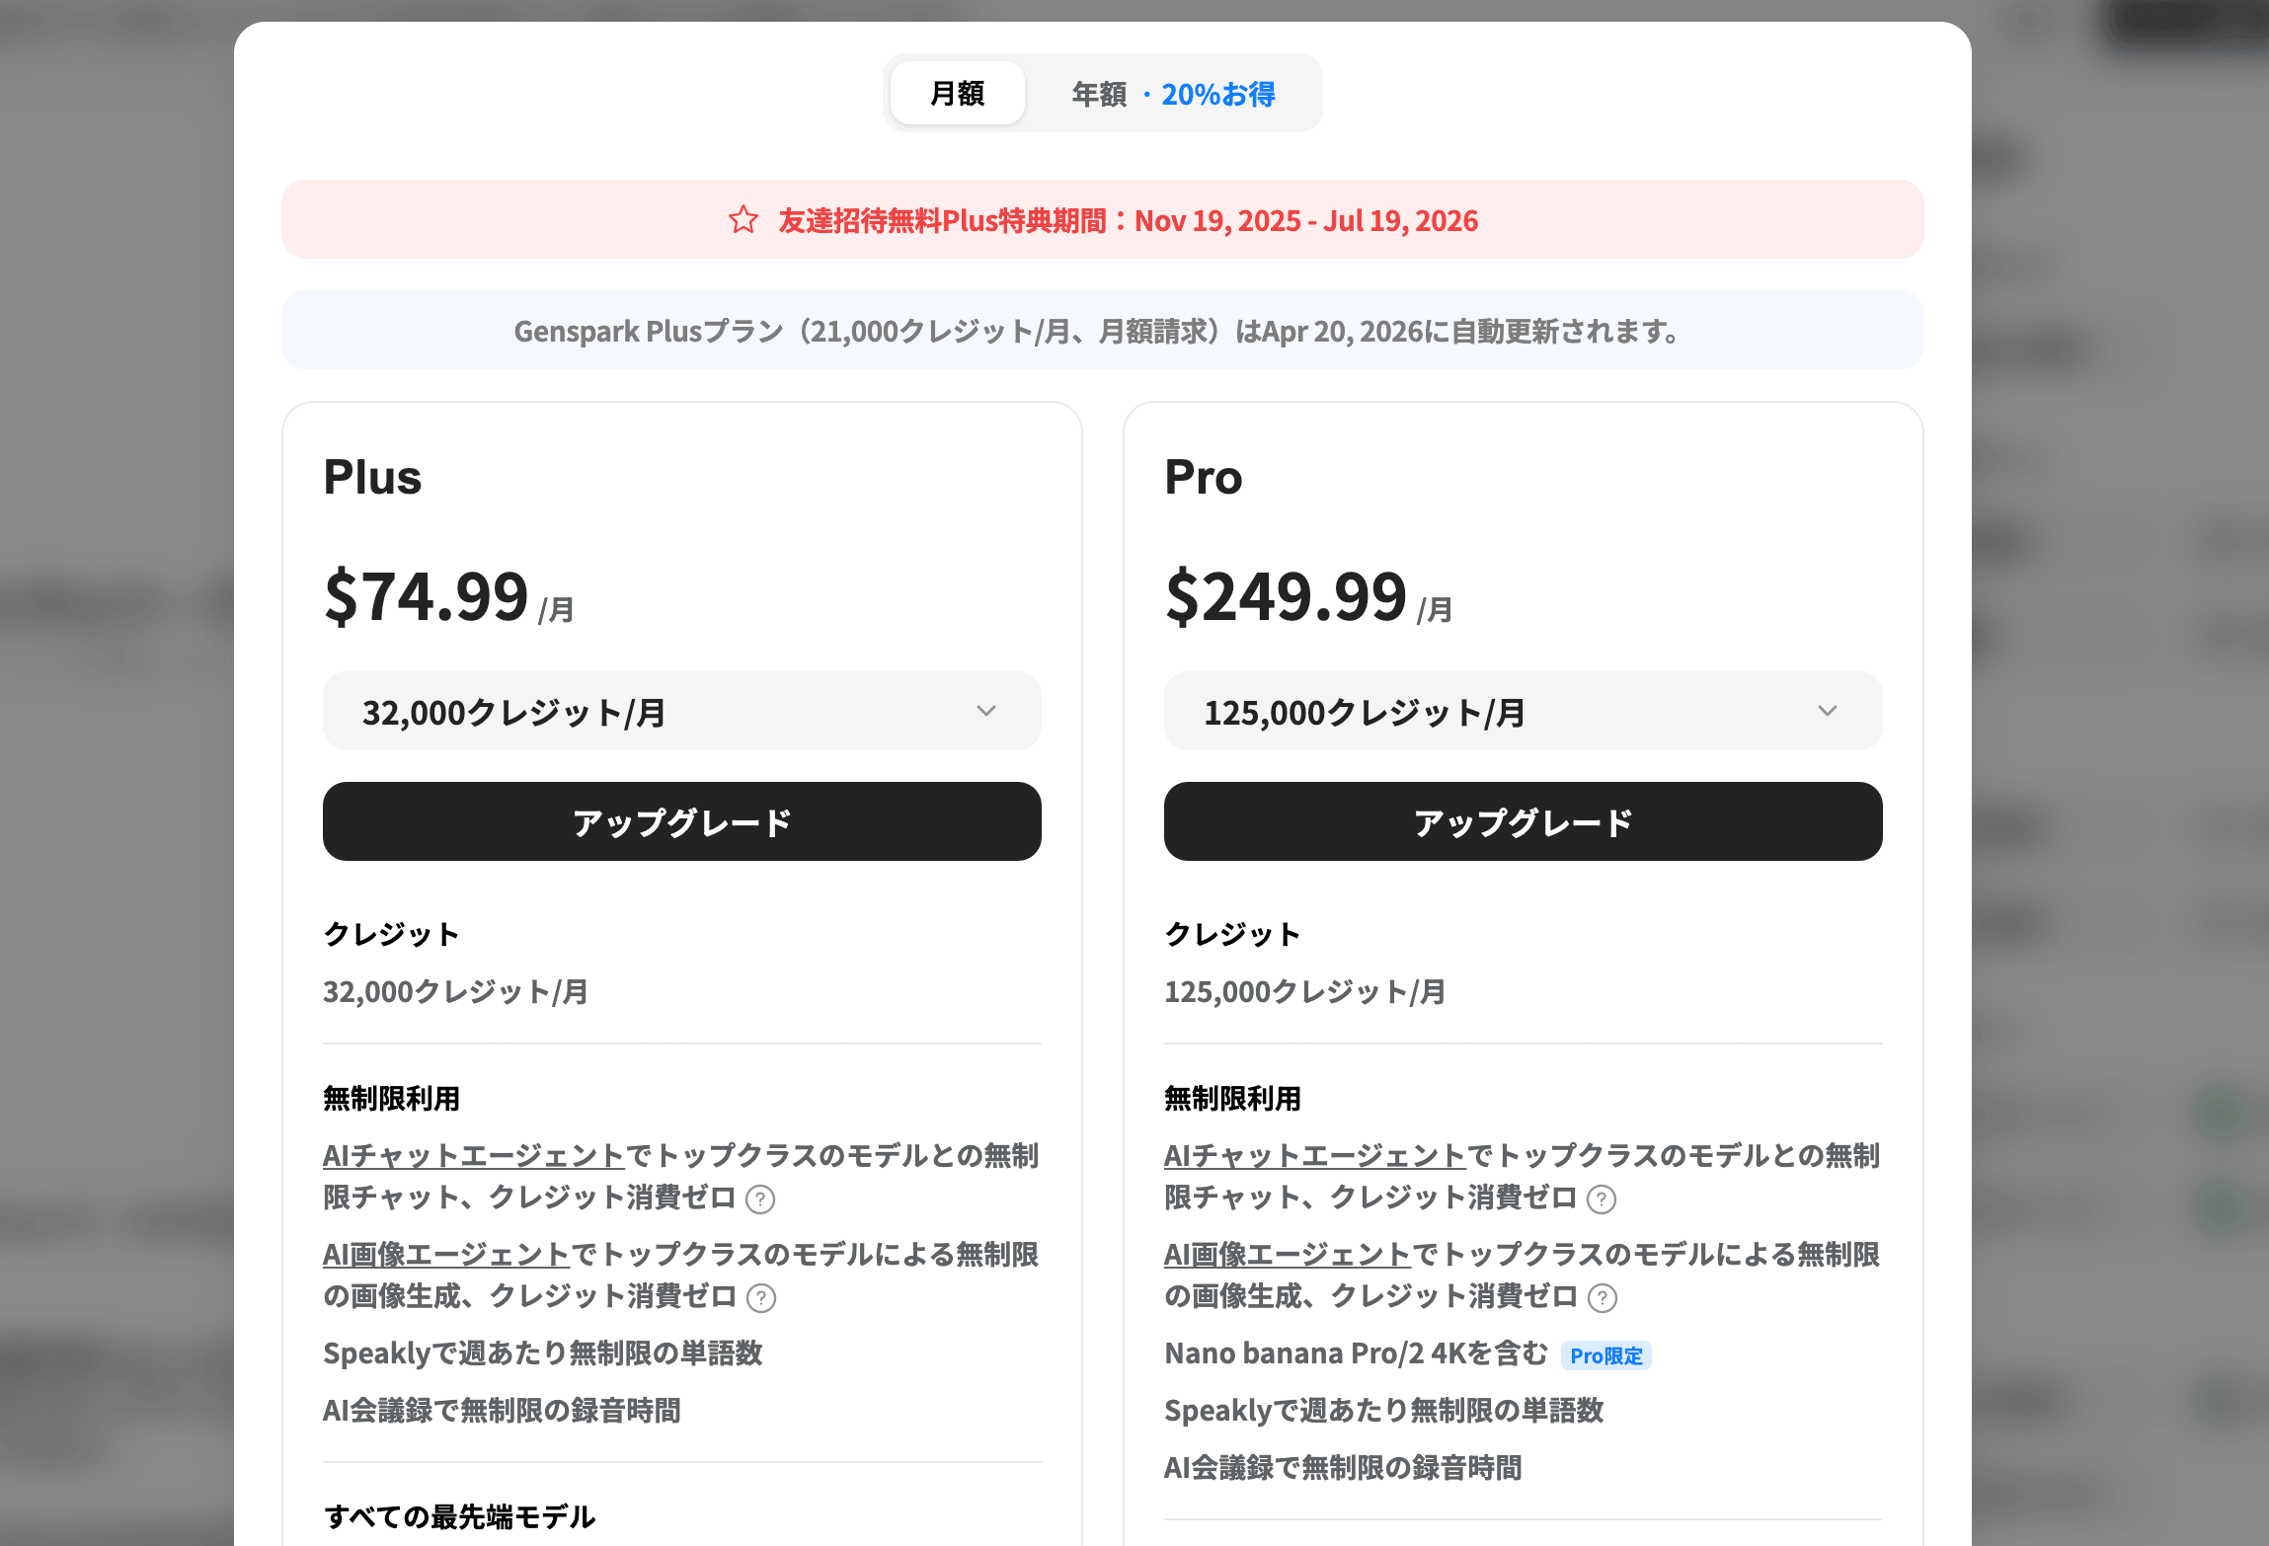Click the chevron arrow in the Pro credits selector
Image resolution: width=2269 pixels, height=1546 pixels.
(x=1828, y=712)
